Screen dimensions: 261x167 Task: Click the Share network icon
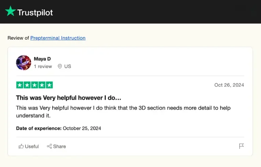[49, 146]
